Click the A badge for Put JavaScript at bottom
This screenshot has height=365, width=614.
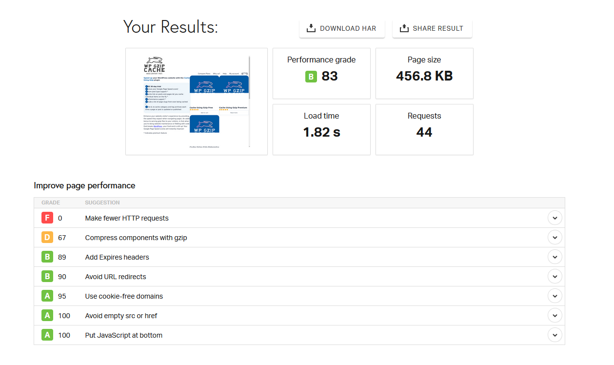click(47, 335)
